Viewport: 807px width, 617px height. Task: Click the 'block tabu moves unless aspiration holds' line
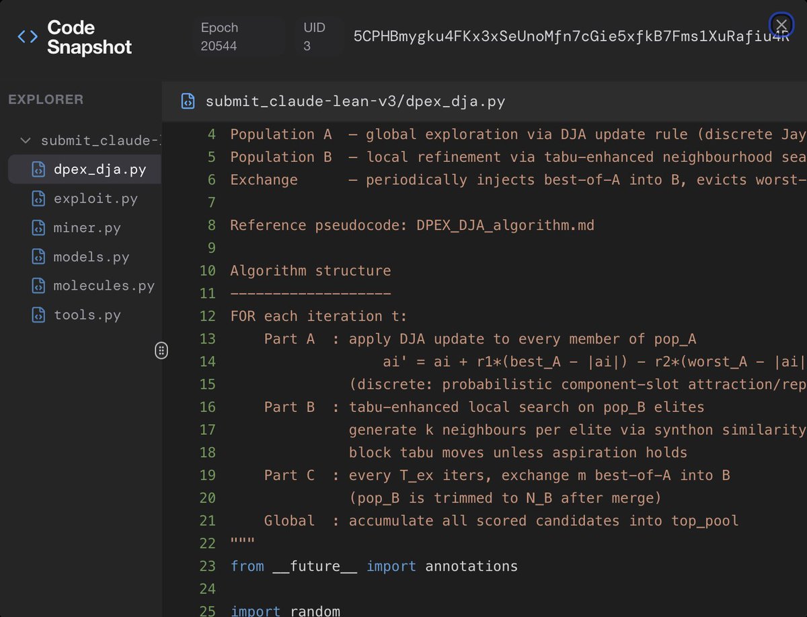click(518, 452)
